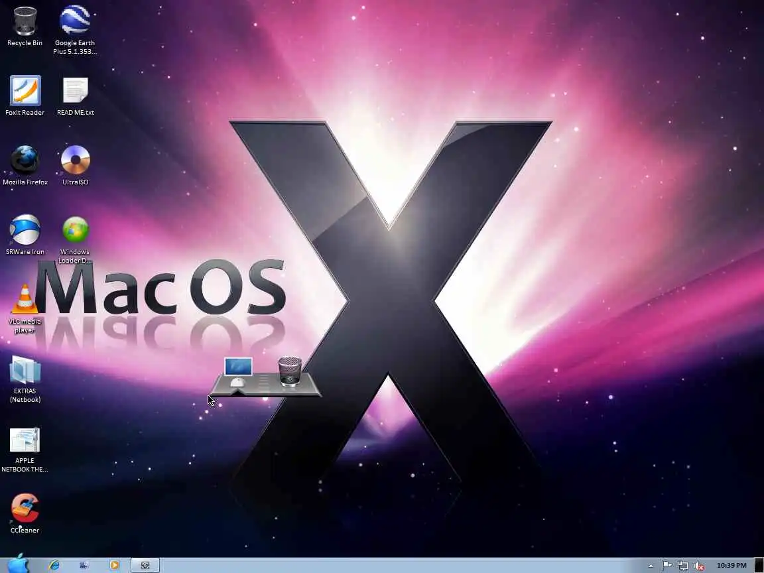Launch Google Earth Plus from desktop
The height and width of the screenshot is (573, 764).
[x=74, y=29]
